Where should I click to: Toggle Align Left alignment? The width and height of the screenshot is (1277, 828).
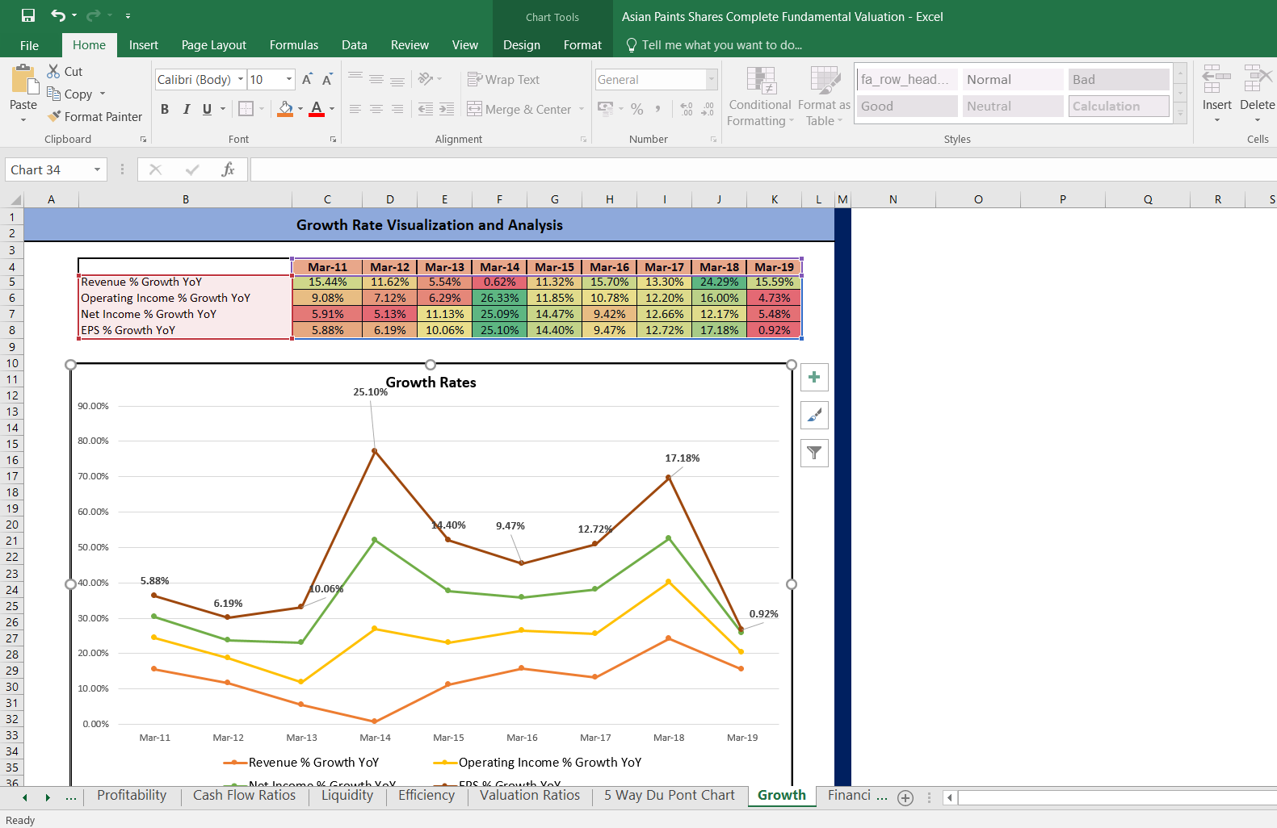pos(355,109)
